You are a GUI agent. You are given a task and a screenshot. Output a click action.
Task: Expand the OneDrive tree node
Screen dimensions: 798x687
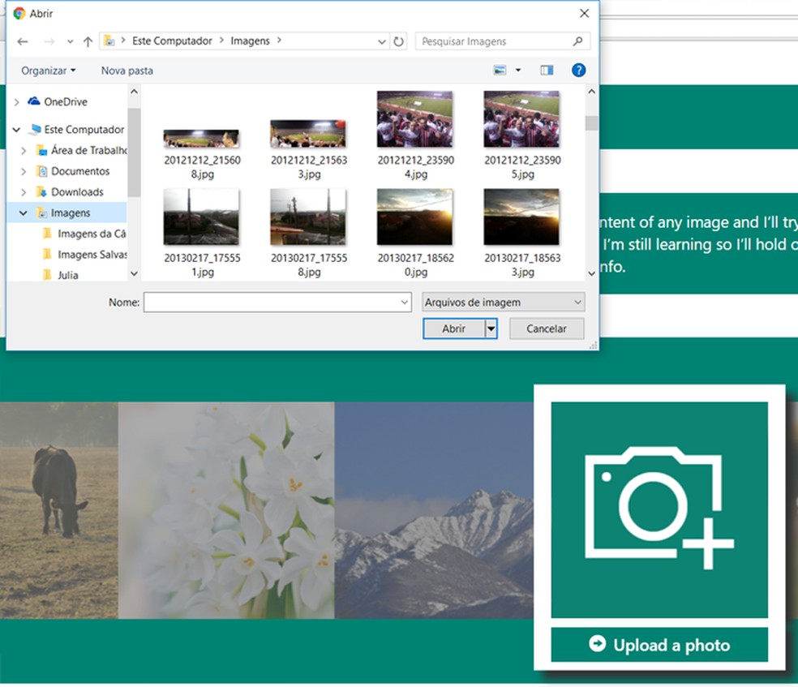click(17, 101)
